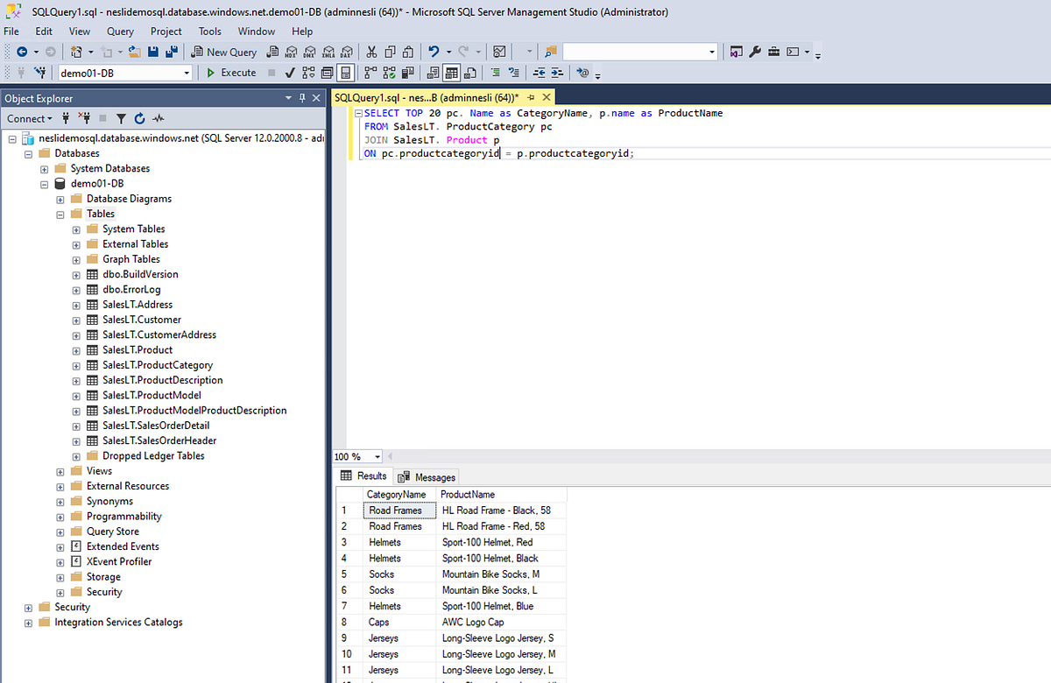Click the Paste clipboard icon

[x=408, y=52]
